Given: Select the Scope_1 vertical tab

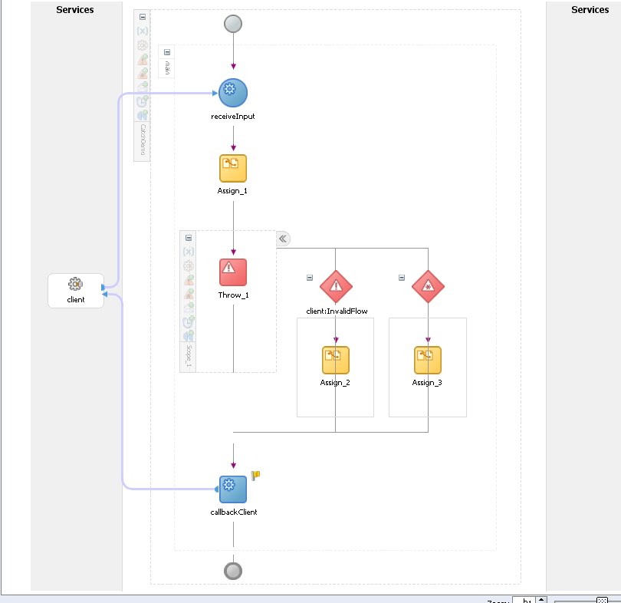Looking at the screenshot, I should [188, 354].
